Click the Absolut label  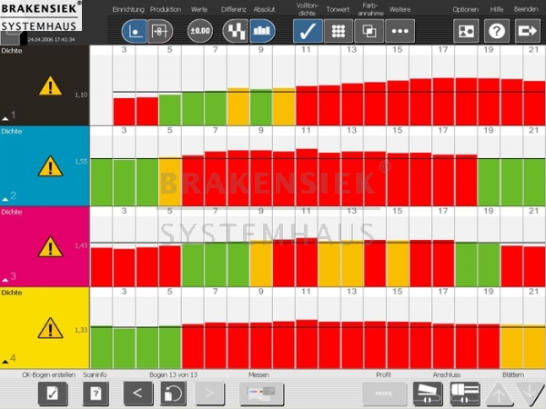[264, 9]
